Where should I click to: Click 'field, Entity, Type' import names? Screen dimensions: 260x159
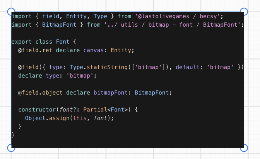click(75, 16)
